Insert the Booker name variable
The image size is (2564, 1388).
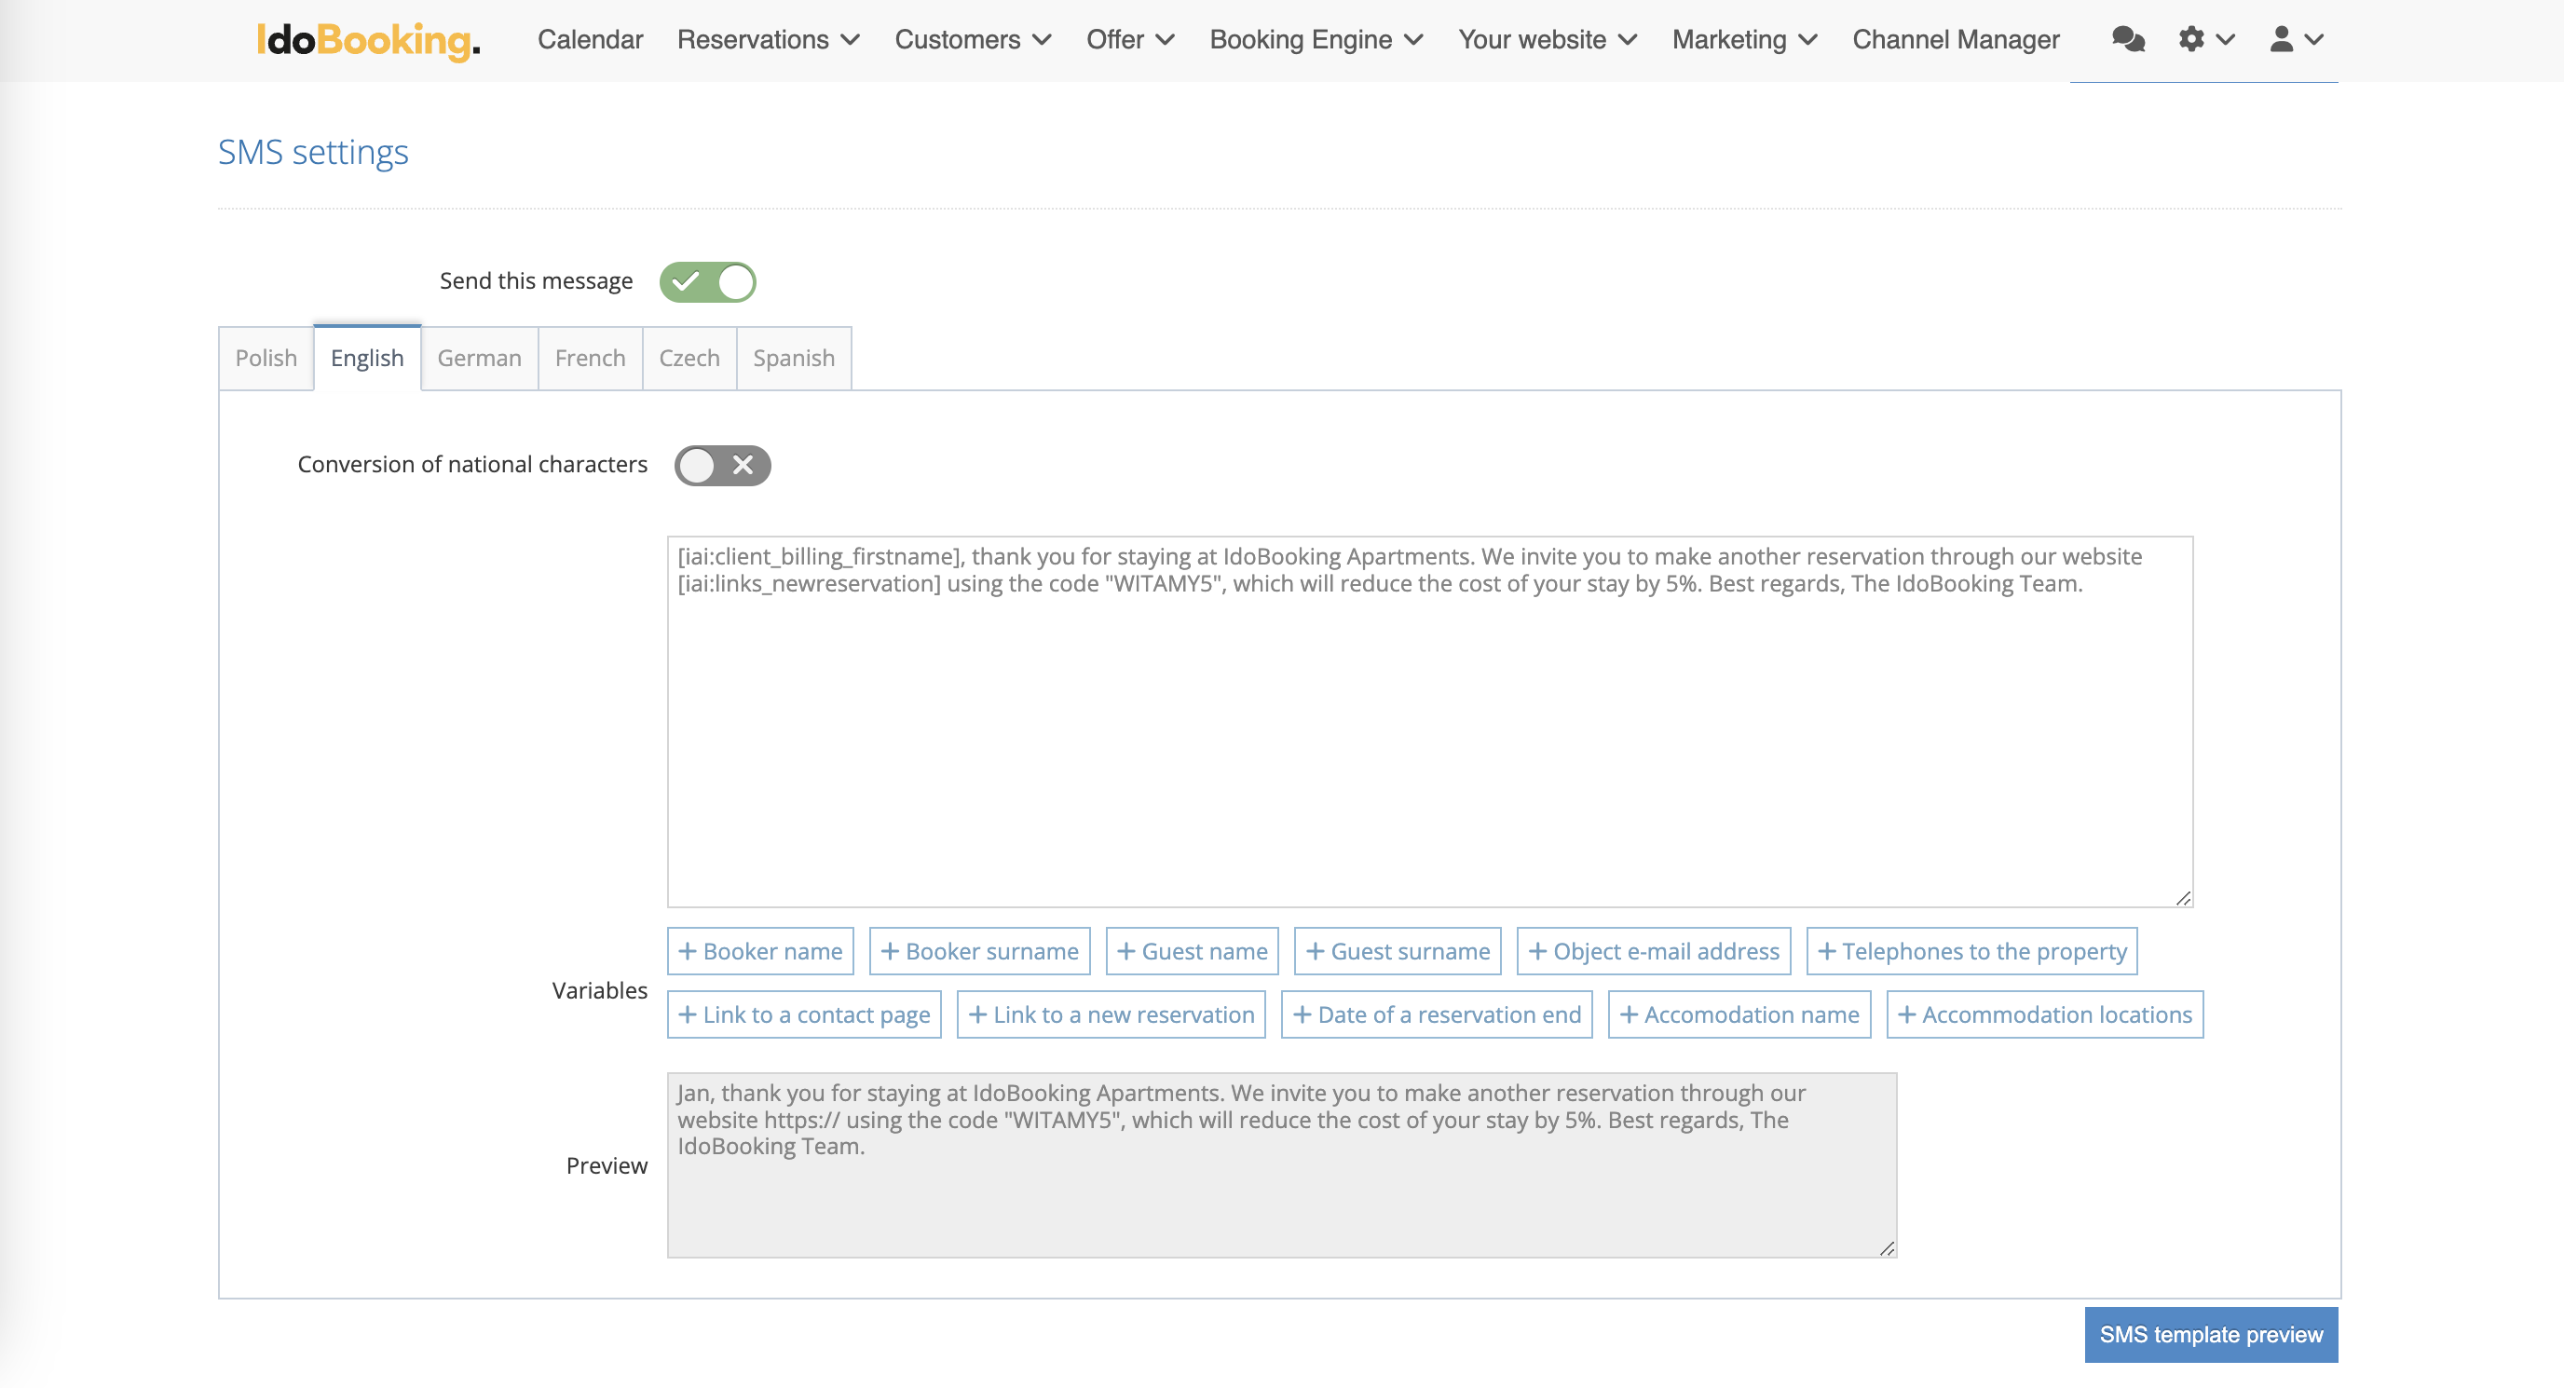click(760, 951)
